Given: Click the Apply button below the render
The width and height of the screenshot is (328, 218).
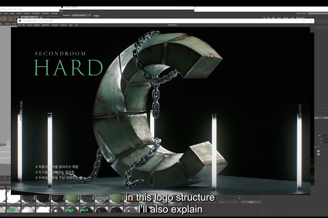Looking at the screenshot, I should pos(251,202).
